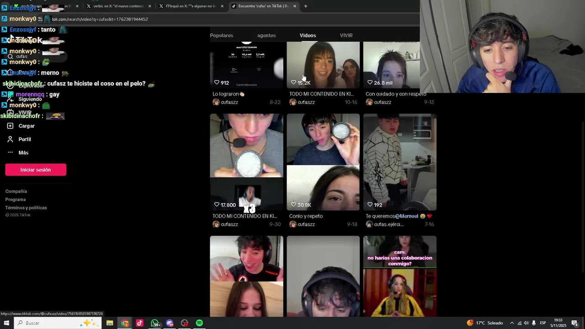
Task: Open Spotify from the taskbar
Action: 199,323
